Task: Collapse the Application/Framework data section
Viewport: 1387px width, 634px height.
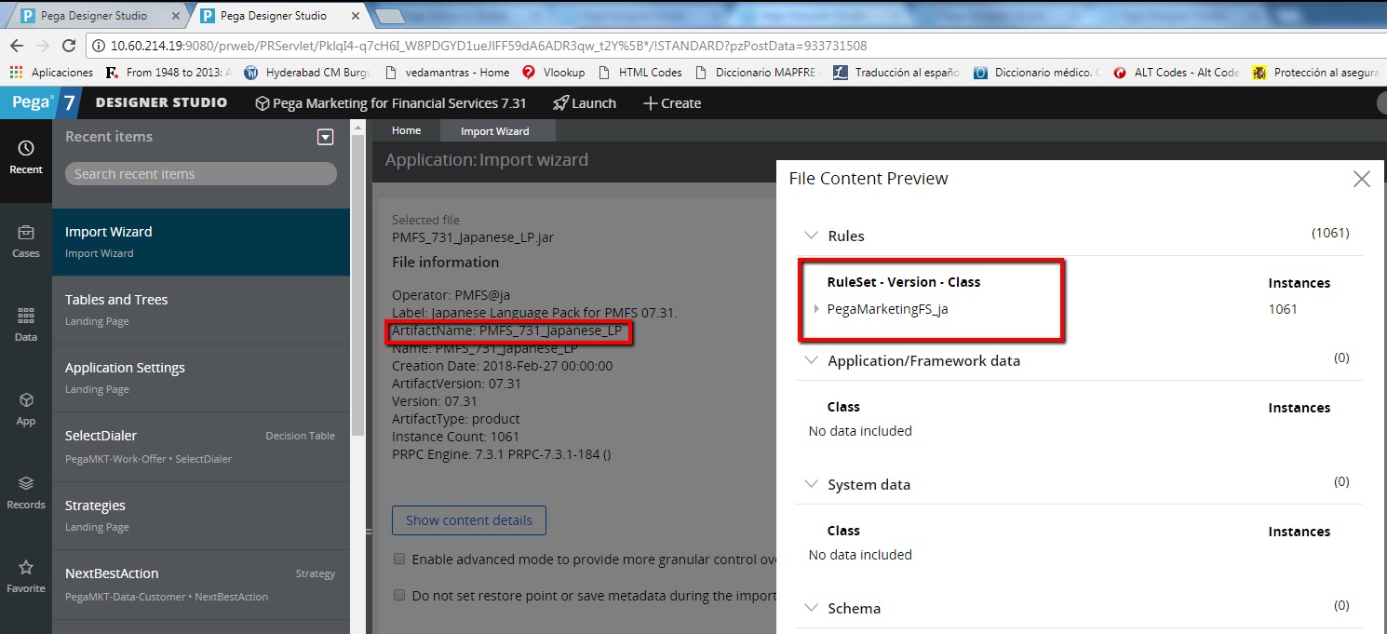Action: coord(812,361)
